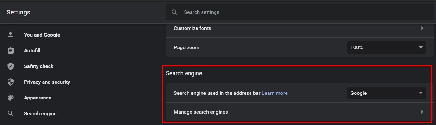Image resolution: width=436 pixels, height=125 pixels.
Task: Click the Autofill clipboard icon
Action: (10, 50)
